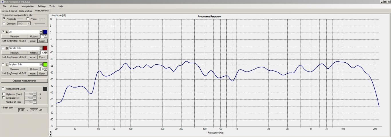
Task: Click the stepper showing 8 for C
Action: (x=44, y=69)
